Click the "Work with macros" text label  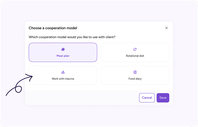click(63, 79)
